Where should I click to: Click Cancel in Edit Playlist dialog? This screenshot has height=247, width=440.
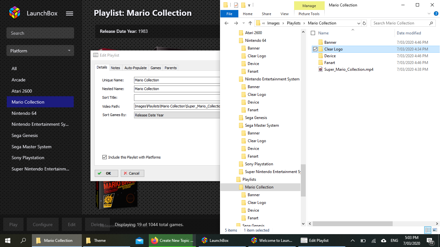click(132, 173)
